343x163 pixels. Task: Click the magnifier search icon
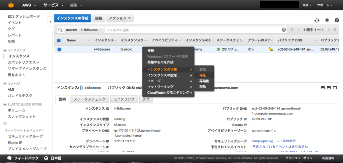click(60, 30)
